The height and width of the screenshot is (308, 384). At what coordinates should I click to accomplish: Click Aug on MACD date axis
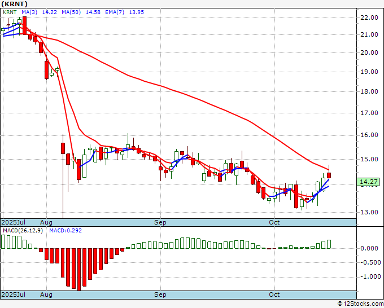pyautogui.click(x=46, y=294)
